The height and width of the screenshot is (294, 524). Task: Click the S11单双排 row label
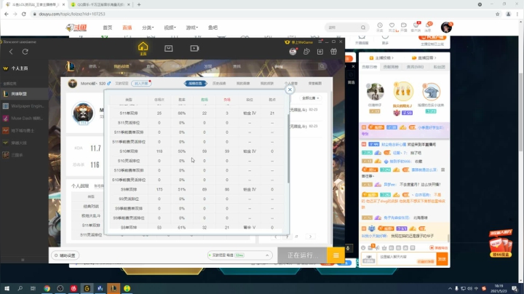(x=129, y=114)
